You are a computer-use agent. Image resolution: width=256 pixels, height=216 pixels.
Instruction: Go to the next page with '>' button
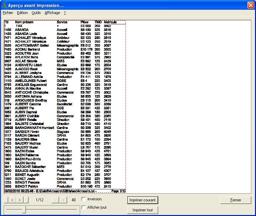click(20, 200)
